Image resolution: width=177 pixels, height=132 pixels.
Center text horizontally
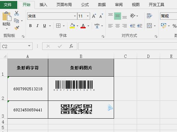click(118, 26)
